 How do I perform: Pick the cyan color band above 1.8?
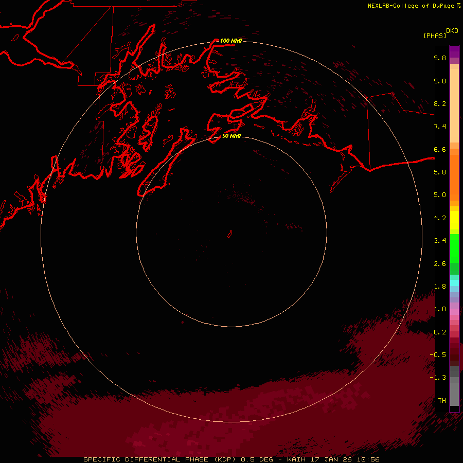[x=454, y=282]
